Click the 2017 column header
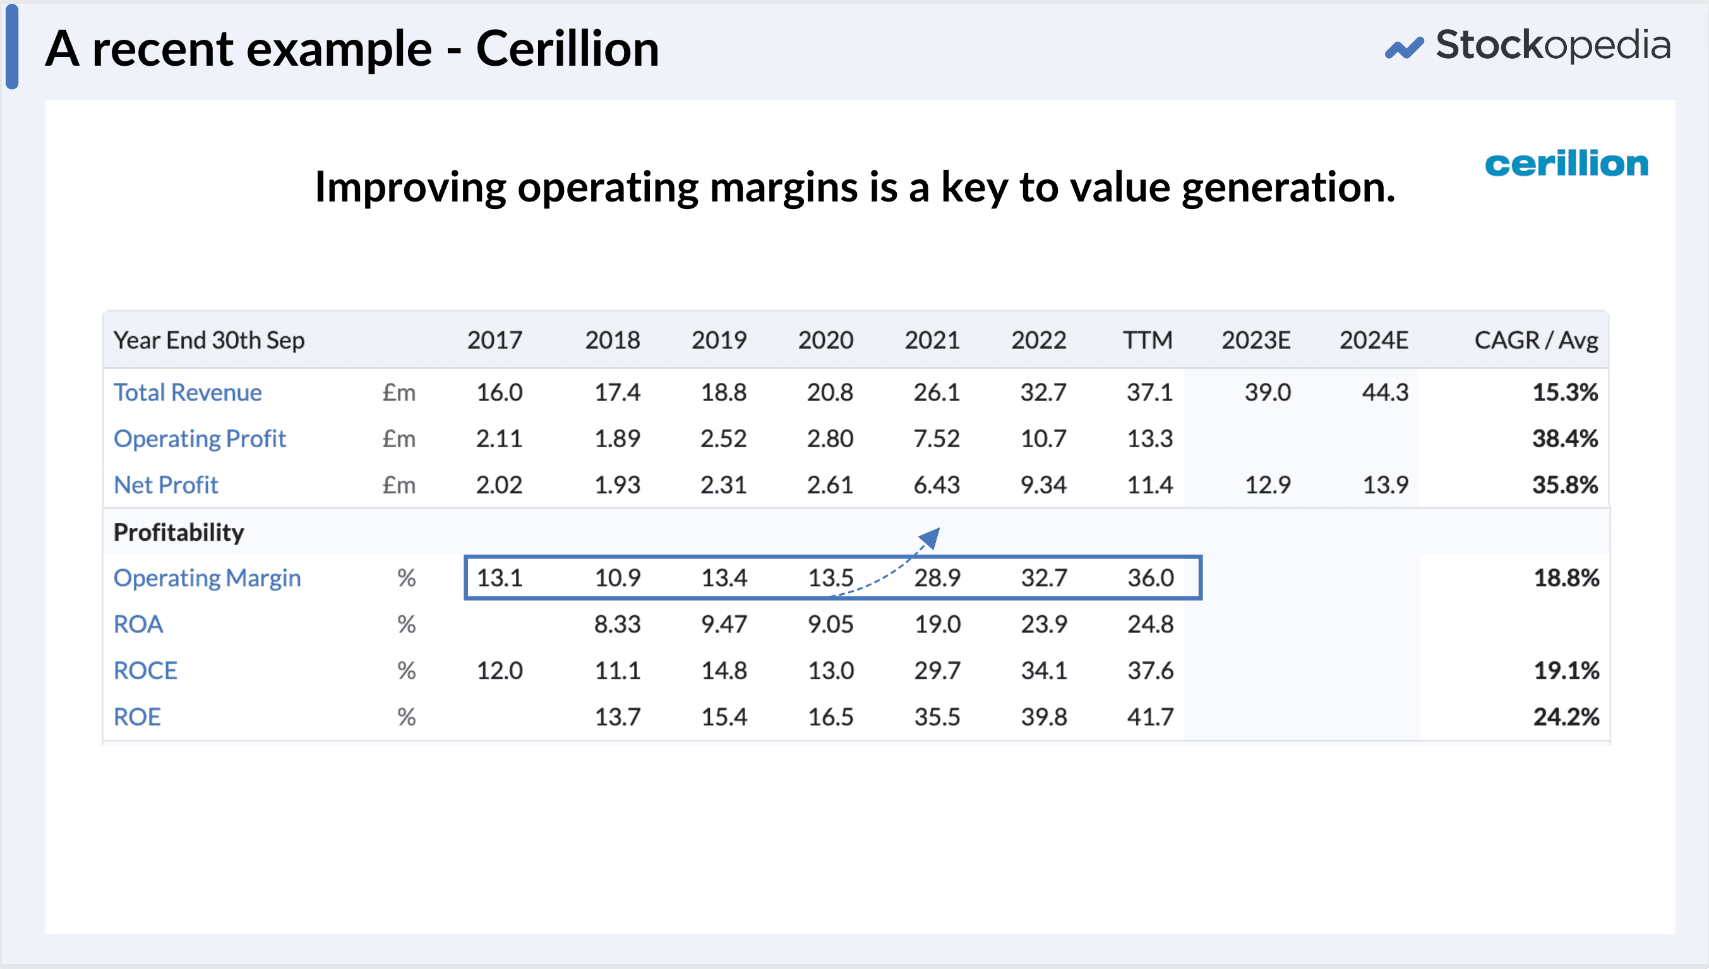Screen dimensions: 1709x969 tap(495, 340)
